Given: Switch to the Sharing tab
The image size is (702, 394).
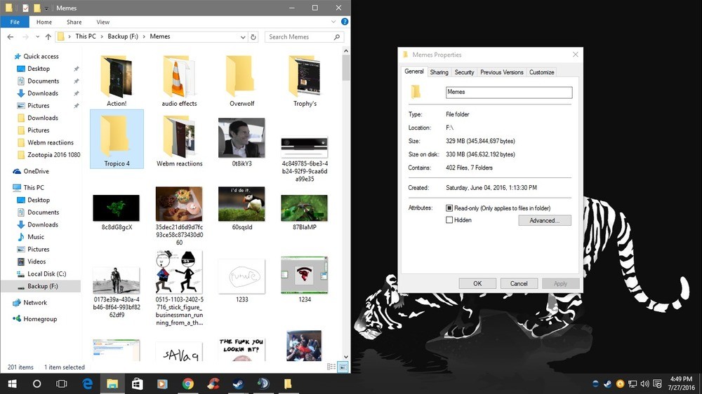Looking at the screenshot, I should pyautogui.click(x=439, y=72).
